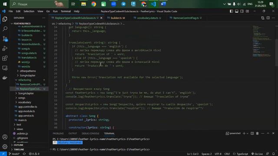Expand the vocabulary folder

pyautogui.click(x=24, y=102)
